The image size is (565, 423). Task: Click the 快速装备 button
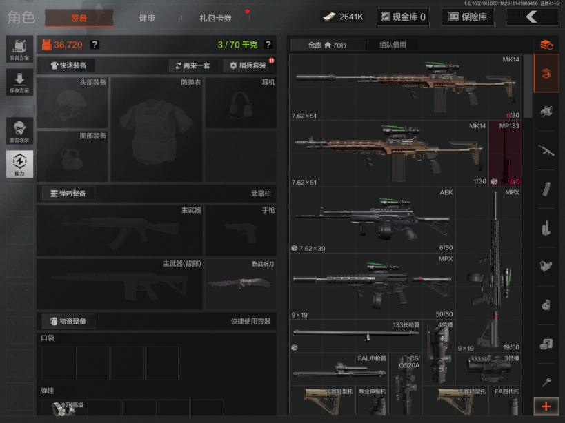pos(68,65)
